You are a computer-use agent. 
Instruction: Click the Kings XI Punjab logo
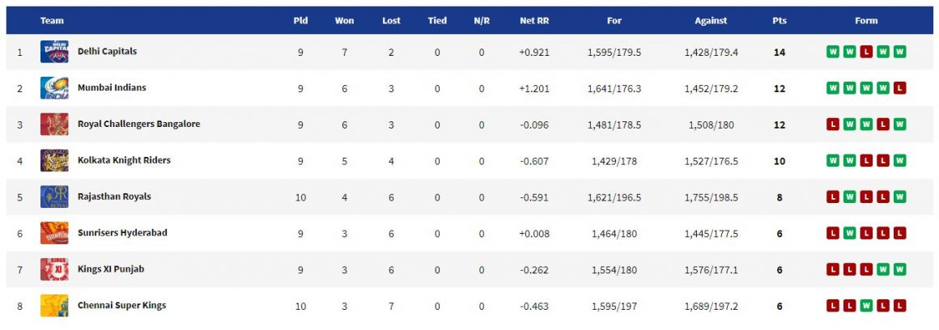54,269
